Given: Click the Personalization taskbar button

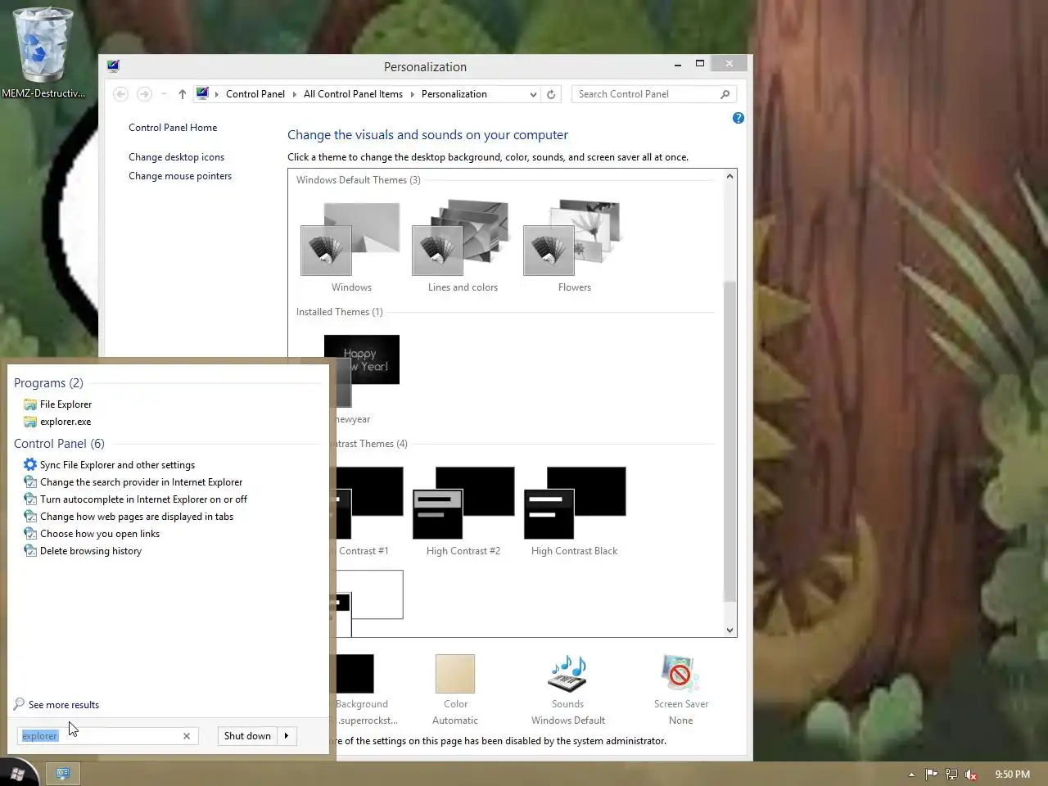Looking at the screenshot, I should pos(63,773).
